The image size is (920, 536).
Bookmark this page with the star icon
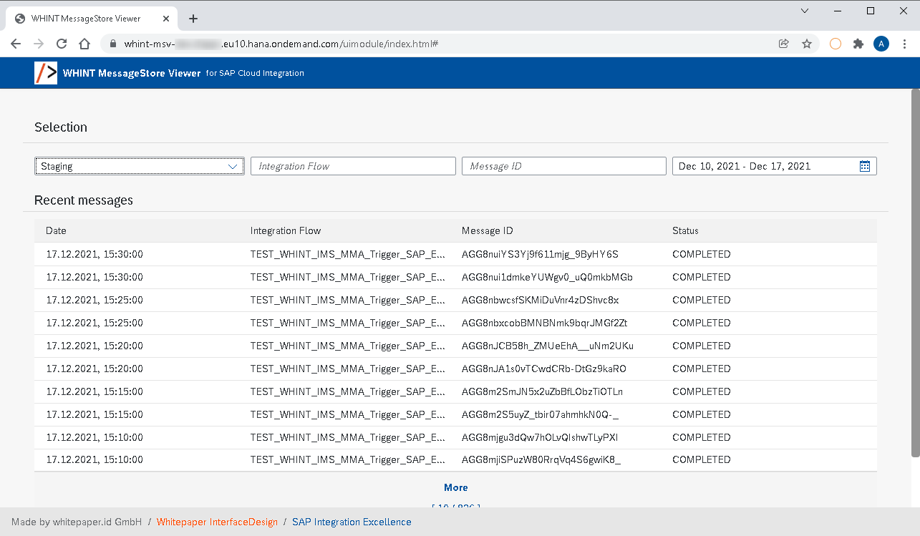807,44
